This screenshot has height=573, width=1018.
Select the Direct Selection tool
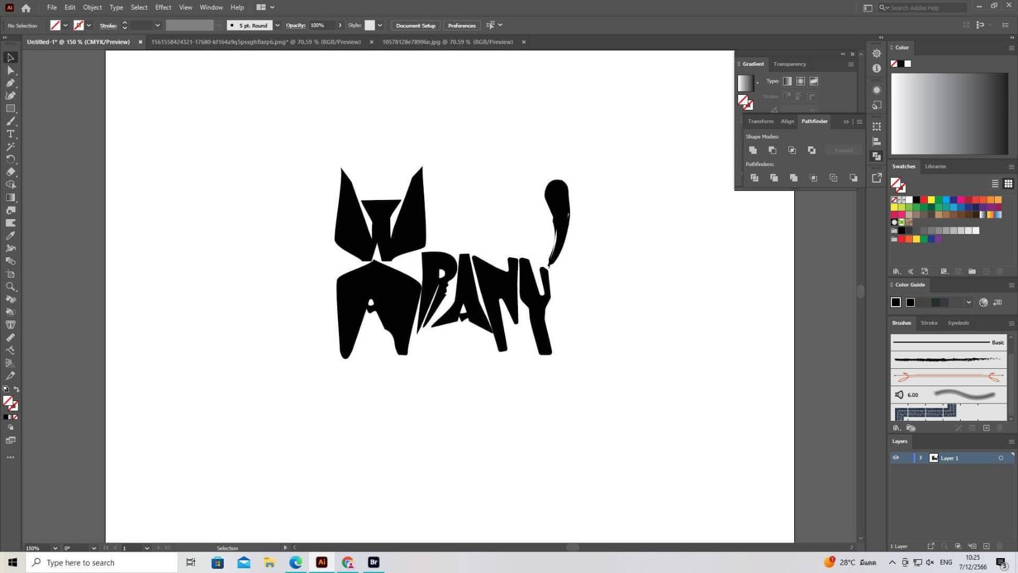pyautogui.click(x=10, y=70)
